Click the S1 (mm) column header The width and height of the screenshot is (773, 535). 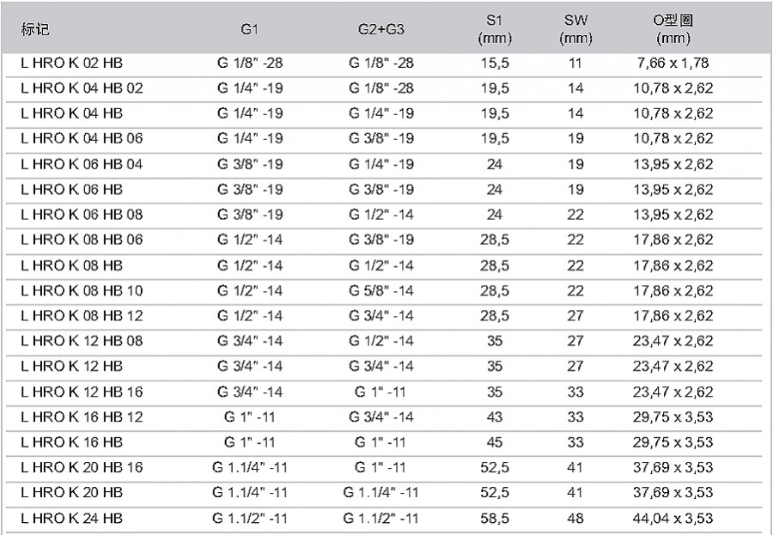(495, 29)
